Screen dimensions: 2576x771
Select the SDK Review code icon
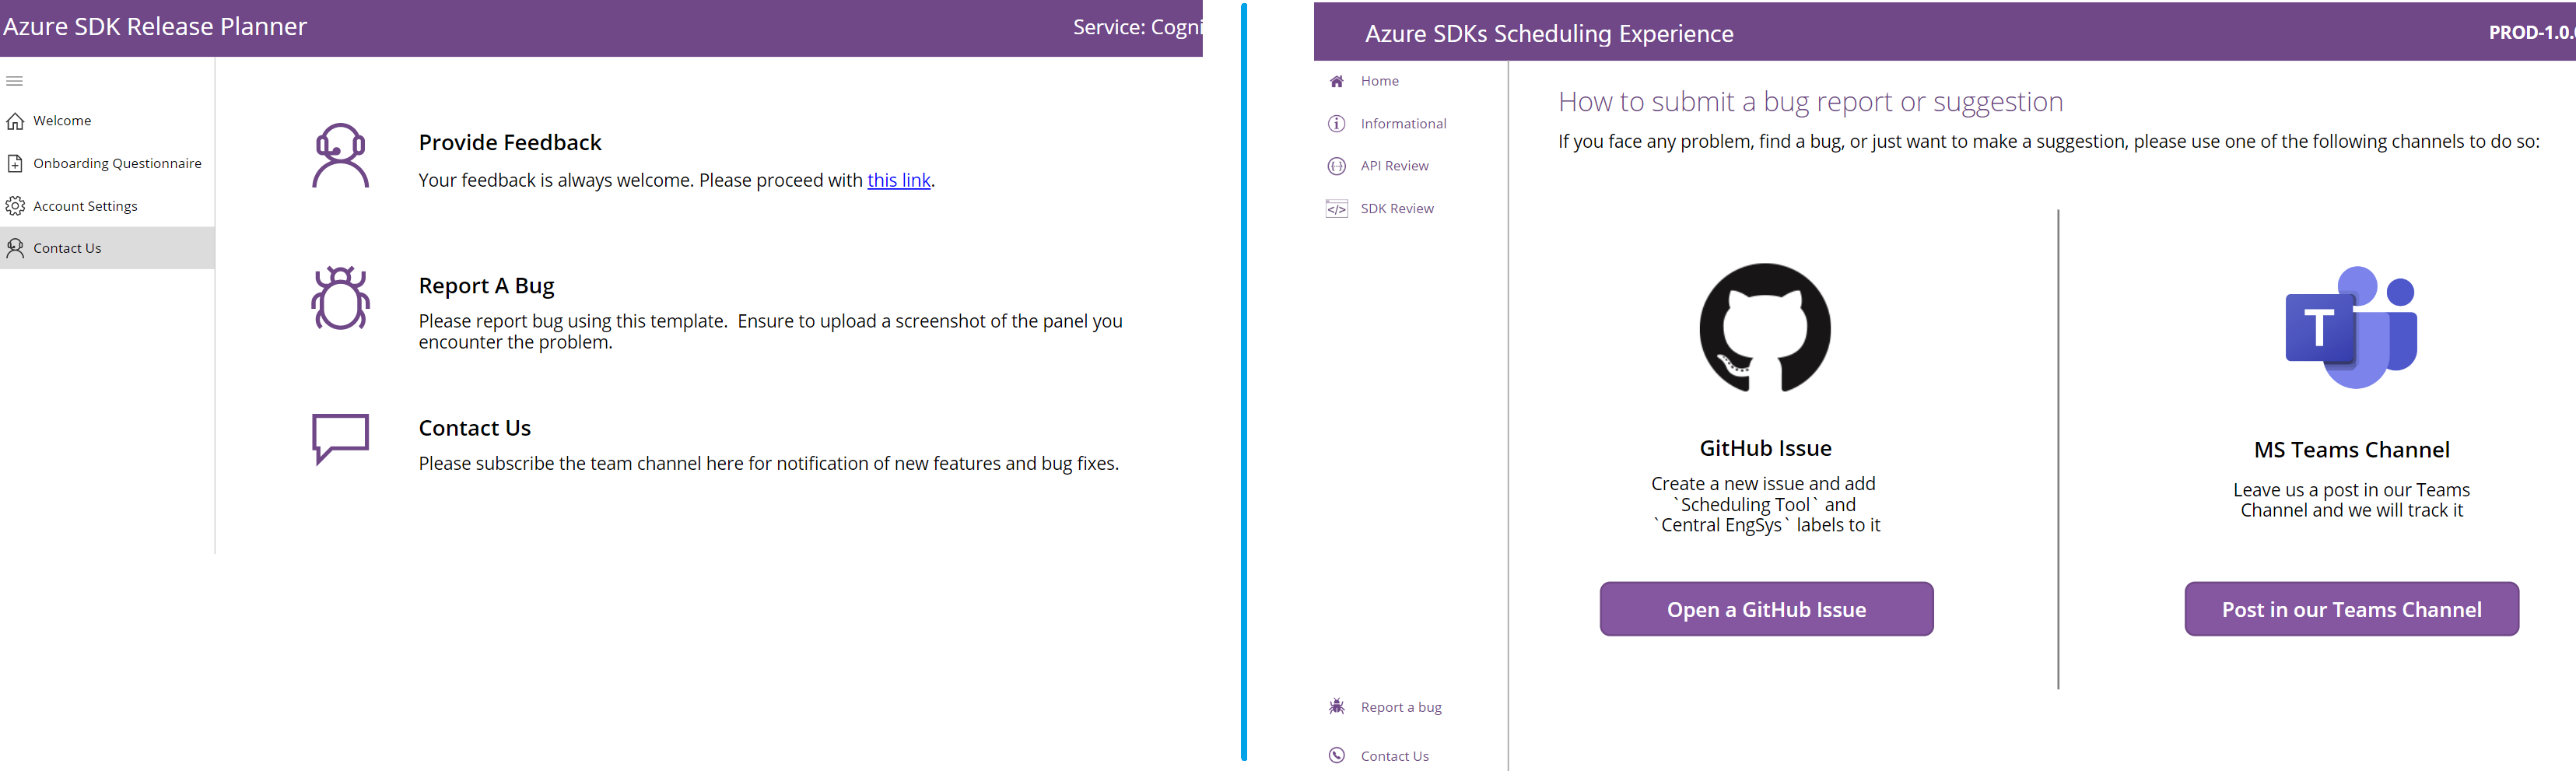click(1336, 208)
